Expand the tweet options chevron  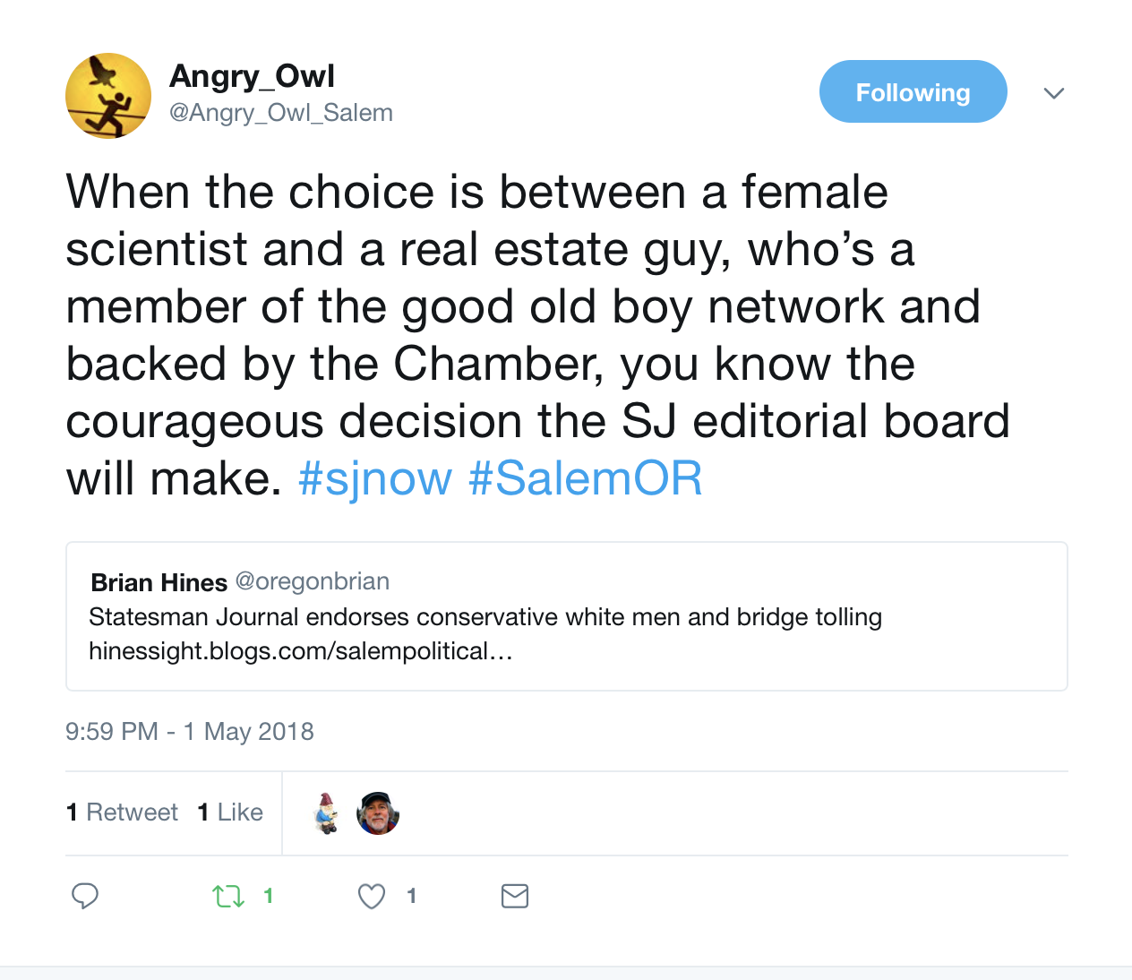(1054, 93)
